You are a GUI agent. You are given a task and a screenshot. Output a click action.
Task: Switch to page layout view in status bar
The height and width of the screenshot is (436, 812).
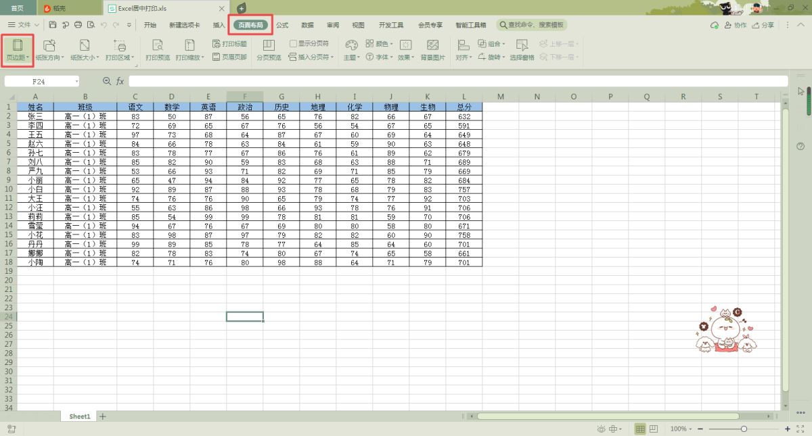tap(654, 429)
